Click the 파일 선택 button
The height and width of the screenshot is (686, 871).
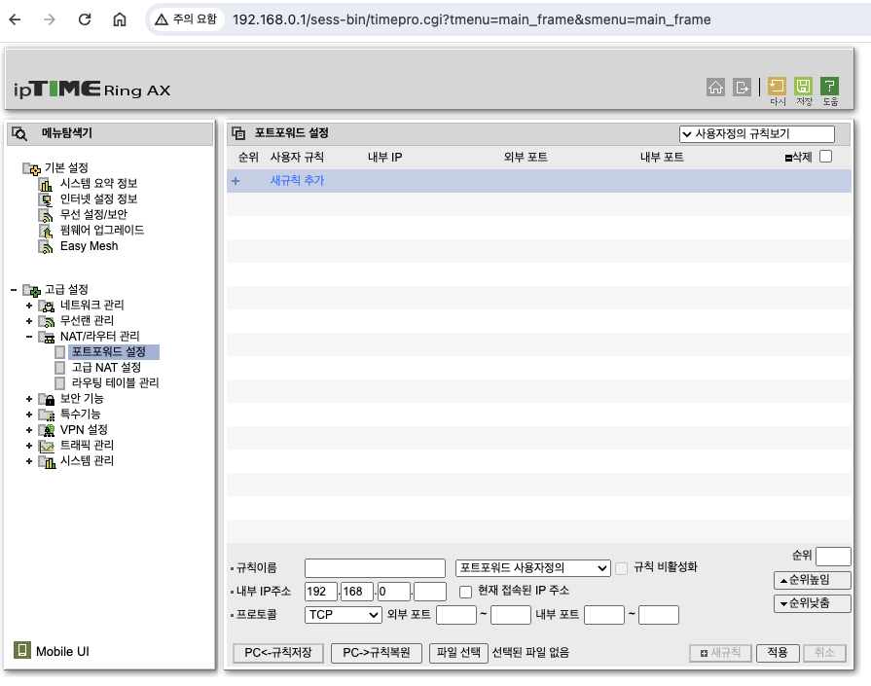(458, 653)
